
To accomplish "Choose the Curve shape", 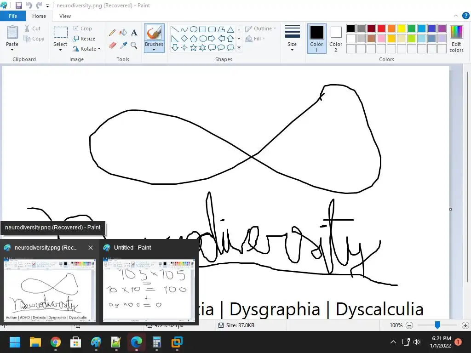I will coord(184,29).
